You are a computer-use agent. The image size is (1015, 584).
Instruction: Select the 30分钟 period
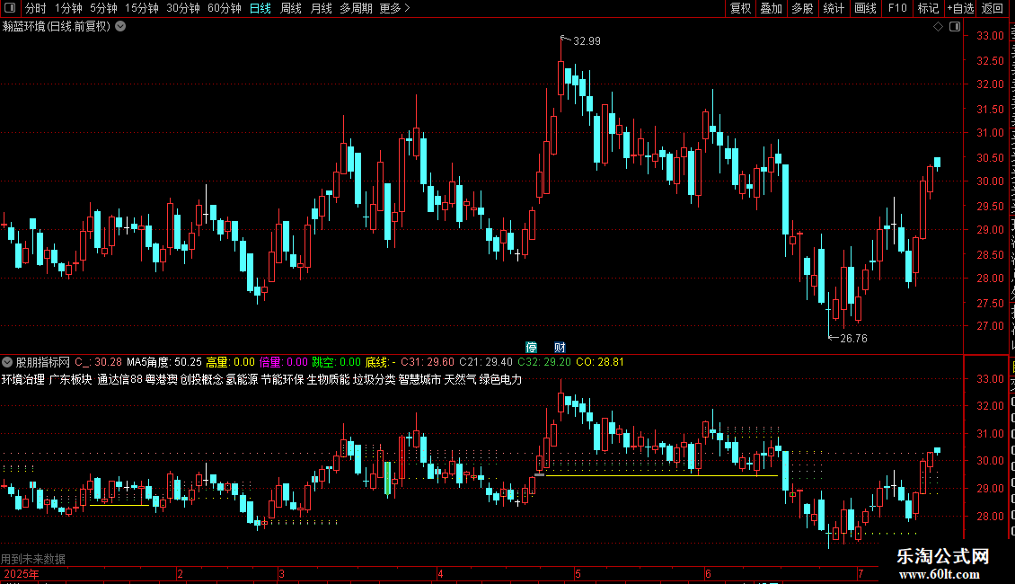[183, 8]
